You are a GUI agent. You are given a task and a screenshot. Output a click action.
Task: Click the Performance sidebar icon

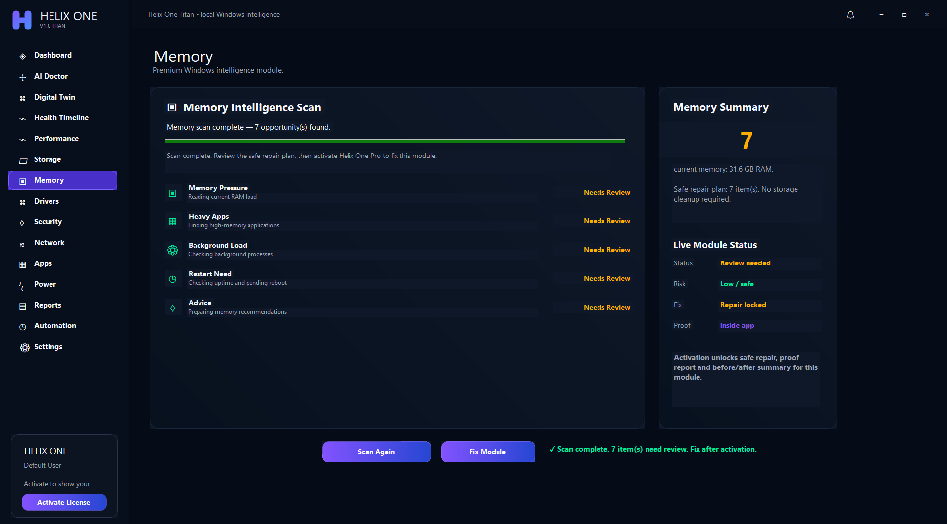(x=22, y=140)
